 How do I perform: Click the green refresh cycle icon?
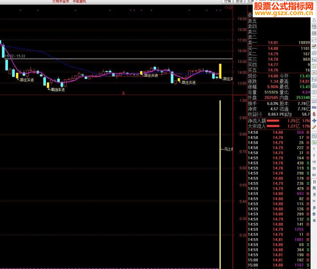314,142
